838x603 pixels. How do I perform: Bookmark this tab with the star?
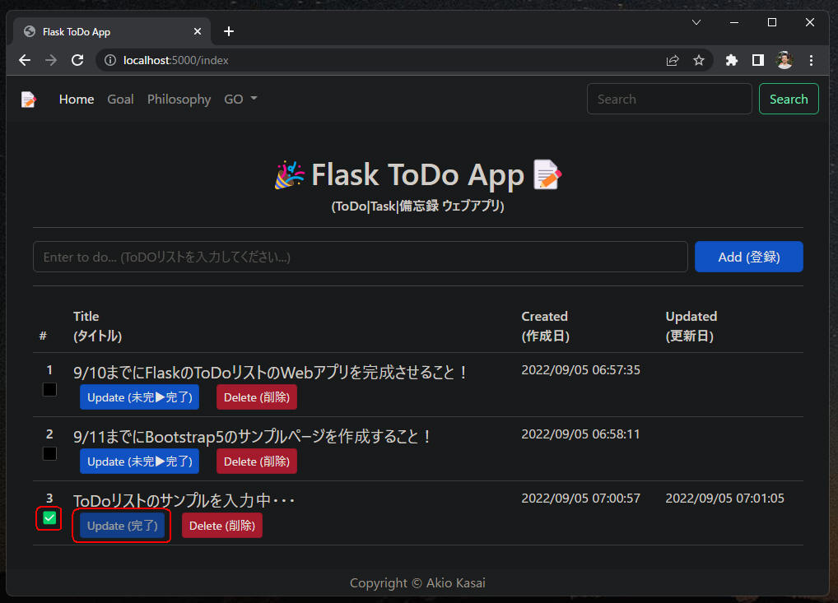click(699, 60)
